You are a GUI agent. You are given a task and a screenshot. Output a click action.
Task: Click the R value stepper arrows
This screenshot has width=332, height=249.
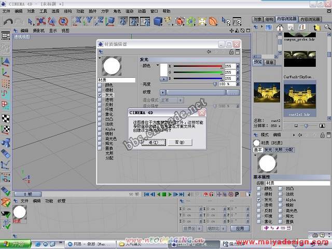[x=238, y=66]
